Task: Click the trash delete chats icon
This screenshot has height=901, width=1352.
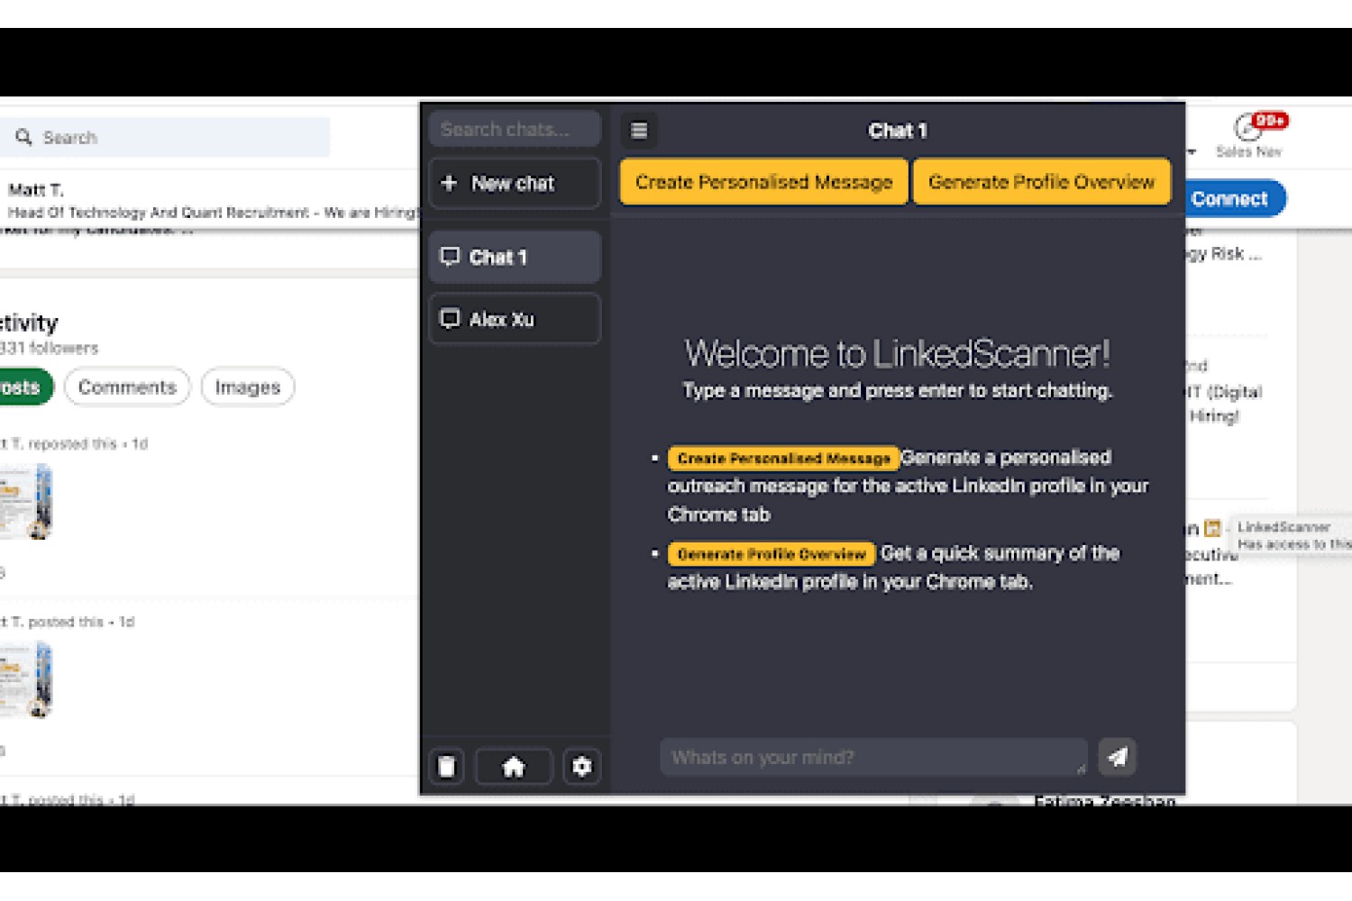Action: tap(447, 767)
